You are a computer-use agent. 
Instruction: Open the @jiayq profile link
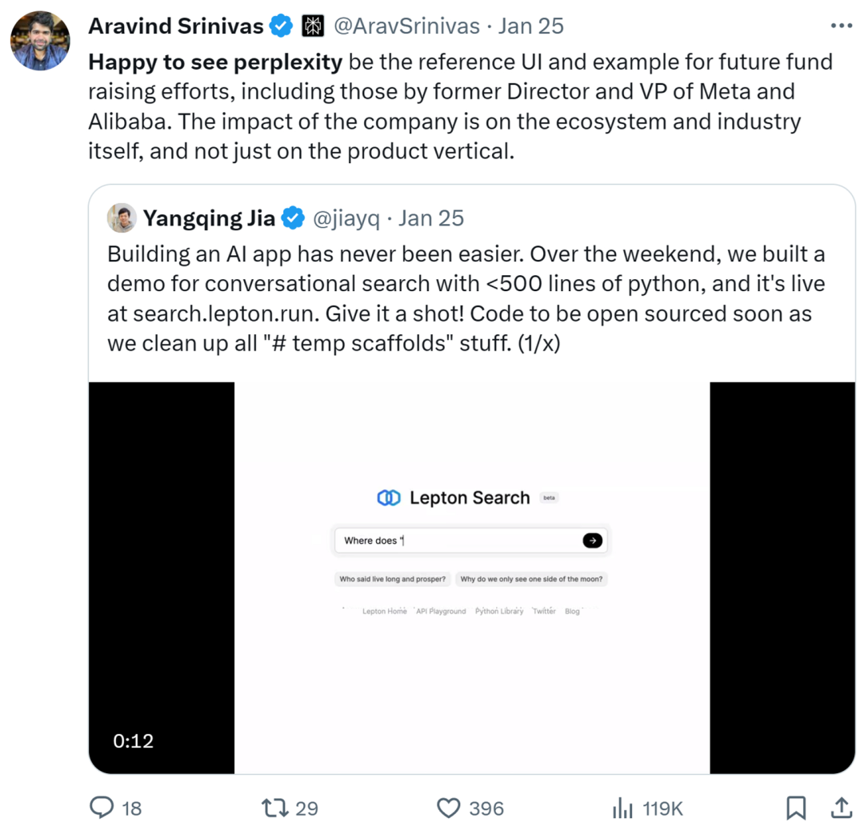[x=347, y=217]
